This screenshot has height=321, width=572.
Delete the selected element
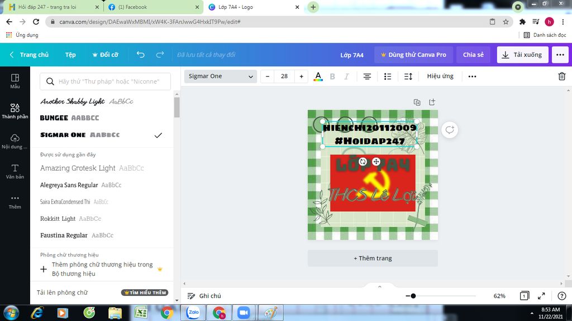click(x=562, y=76)
